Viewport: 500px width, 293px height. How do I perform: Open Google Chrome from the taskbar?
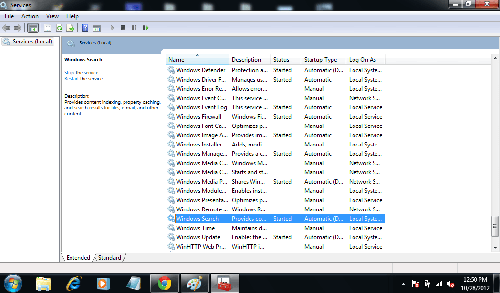[165, 283]
